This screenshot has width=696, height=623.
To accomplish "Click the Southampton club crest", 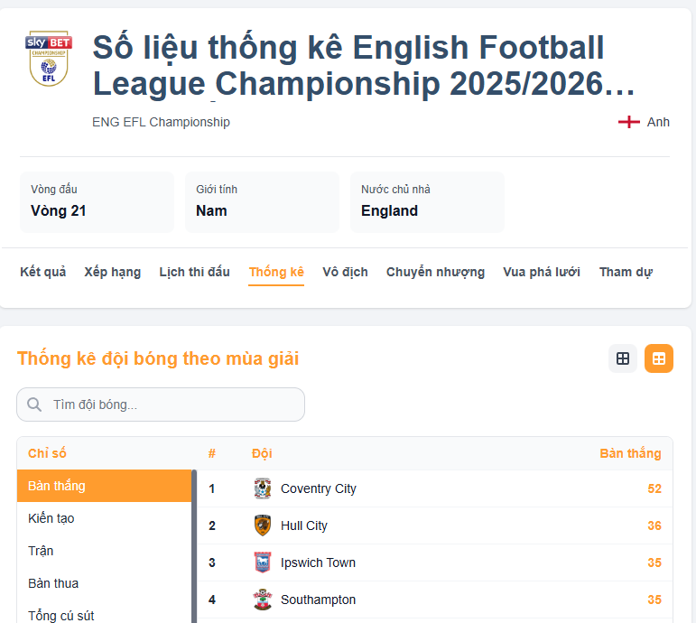I will pos(263,600).
